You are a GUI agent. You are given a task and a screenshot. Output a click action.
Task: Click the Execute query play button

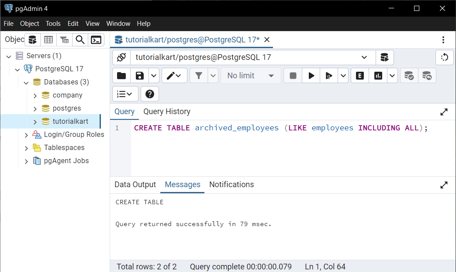click(311, 76)
